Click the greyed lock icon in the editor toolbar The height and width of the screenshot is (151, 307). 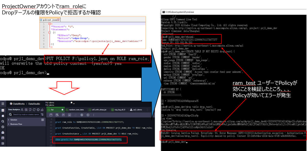click(x=75, y=115)
